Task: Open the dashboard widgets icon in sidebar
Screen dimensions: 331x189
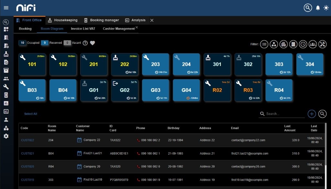Action: tap(6, 29)
